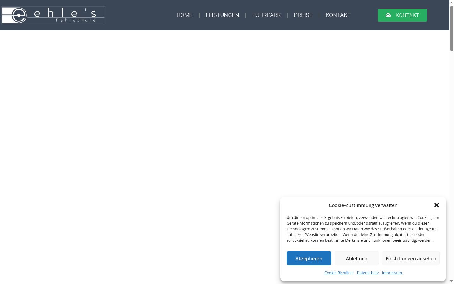Screen dimensions: 454x284
Task: Open Einstellungen ansehen cookie preferences
Action: pyautogui.click(x=411, y=258)
